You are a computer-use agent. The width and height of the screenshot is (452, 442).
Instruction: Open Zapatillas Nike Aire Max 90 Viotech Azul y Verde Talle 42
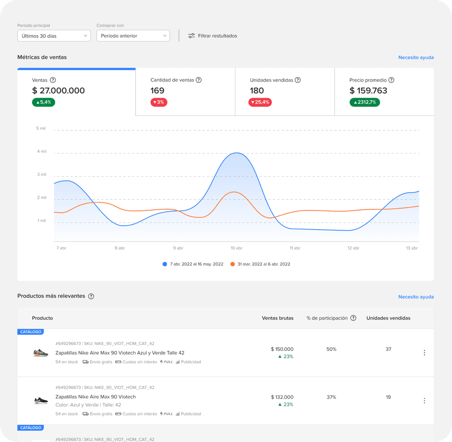(120, 353)
